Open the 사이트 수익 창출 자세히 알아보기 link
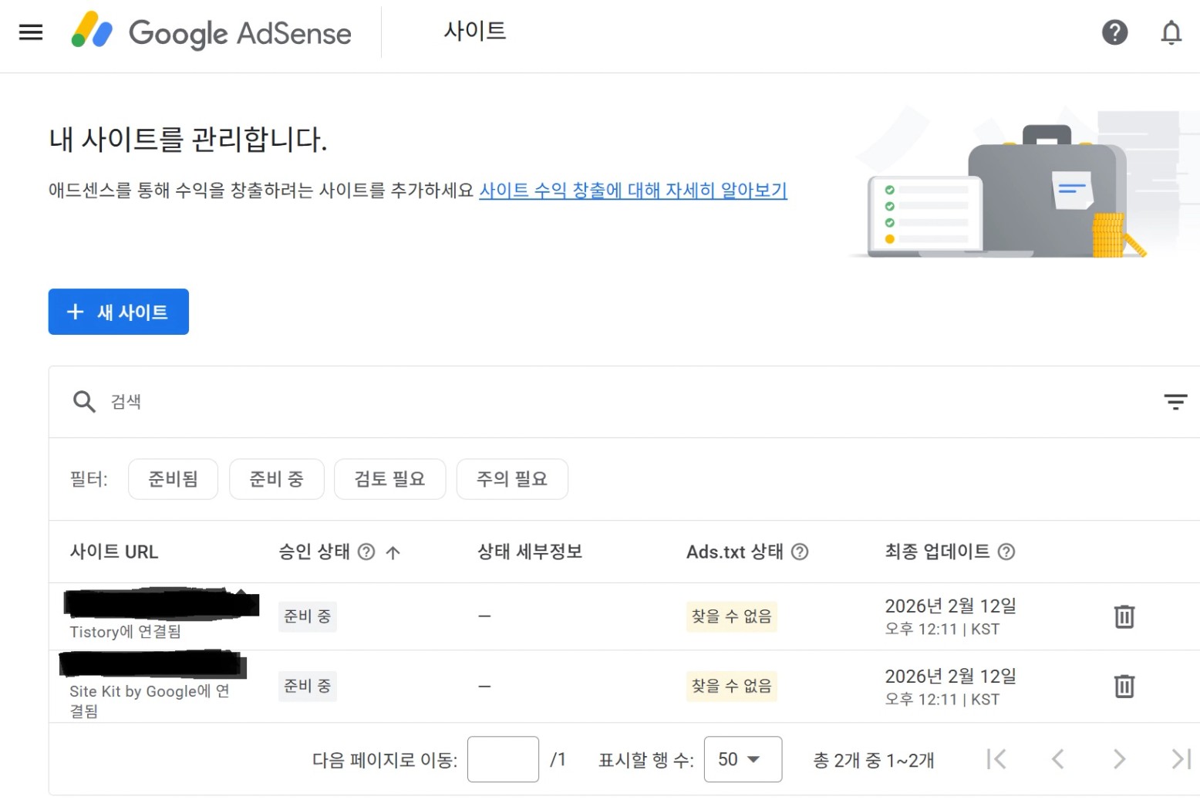Image resolution: width=1200 pixels, height=800 pixels. (x=632, y=190)
